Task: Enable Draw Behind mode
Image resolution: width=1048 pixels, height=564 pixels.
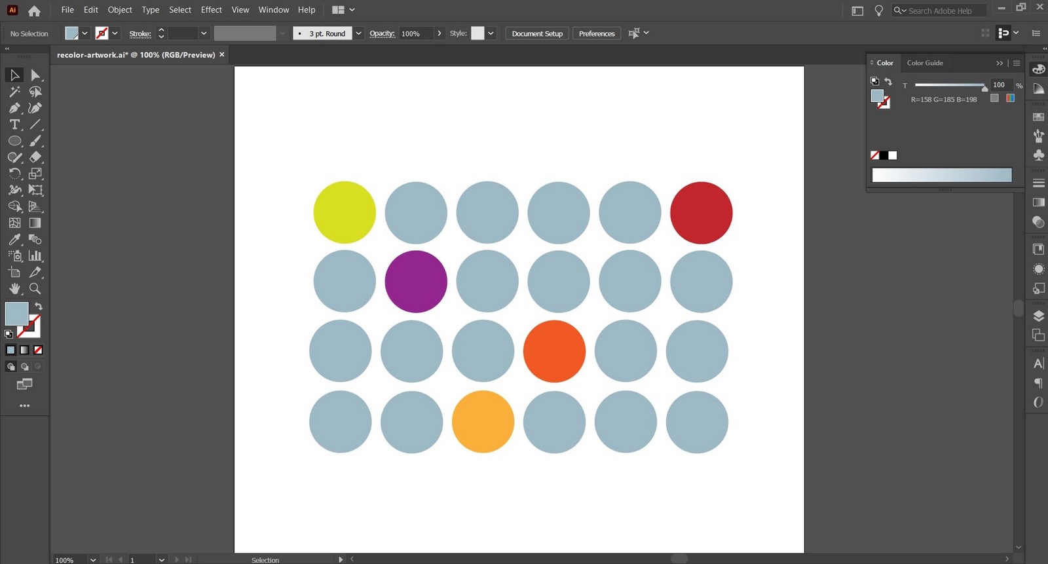Action: pos(24,366)
